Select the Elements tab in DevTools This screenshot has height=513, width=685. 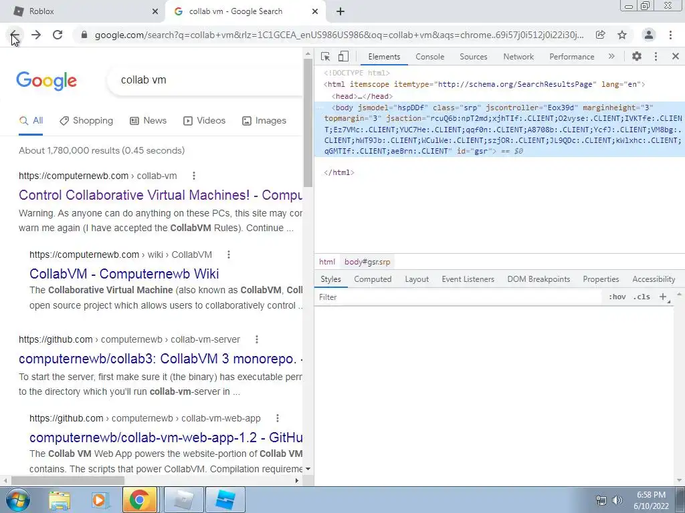pyautogui.click(x=384, y=57)
